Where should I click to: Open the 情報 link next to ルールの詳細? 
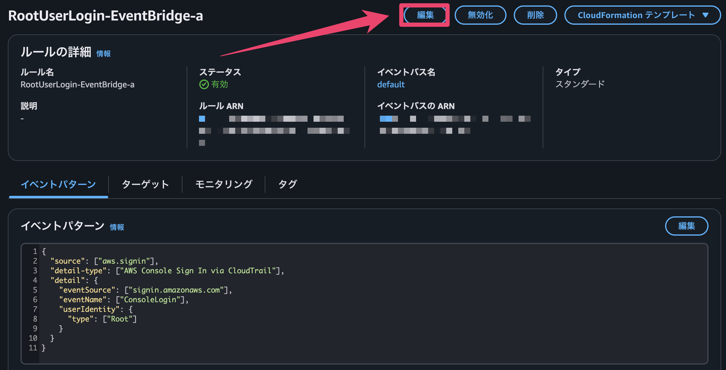(x=103, y=54)
